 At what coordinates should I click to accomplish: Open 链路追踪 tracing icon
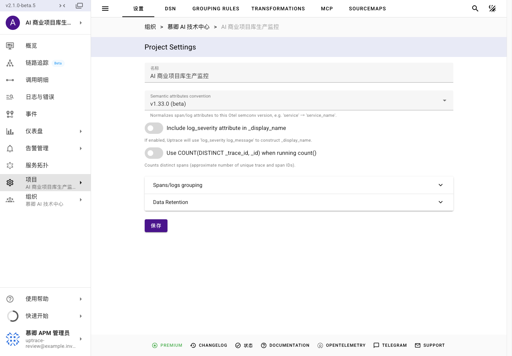[x=10, y=63]
